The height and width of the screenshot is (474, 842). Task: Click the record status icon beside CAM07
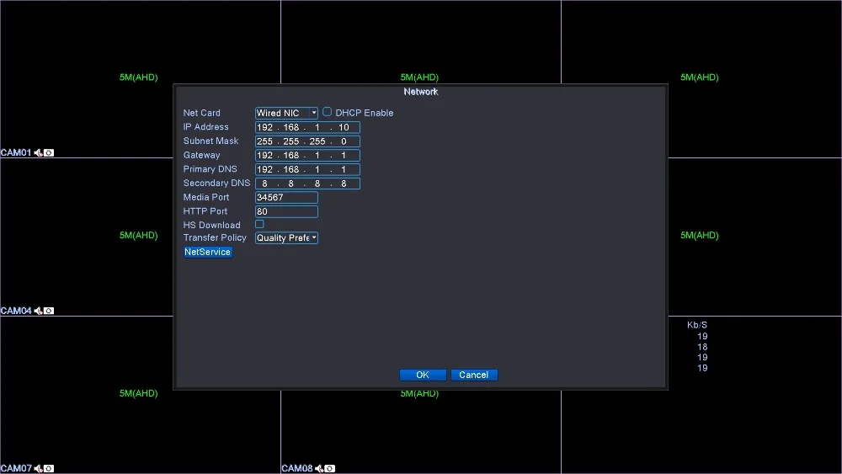[49, 469]
